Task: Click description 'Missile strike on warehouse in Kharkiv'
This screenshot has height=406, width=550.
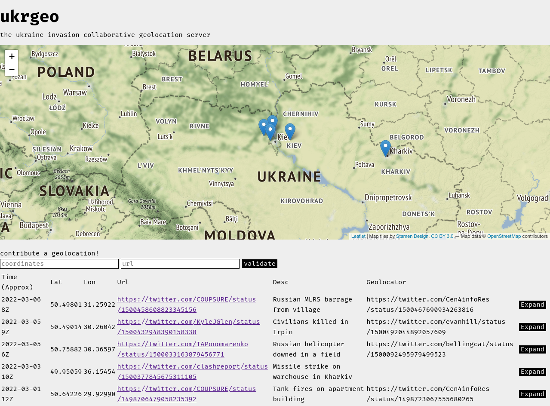Action: [313, 372]
